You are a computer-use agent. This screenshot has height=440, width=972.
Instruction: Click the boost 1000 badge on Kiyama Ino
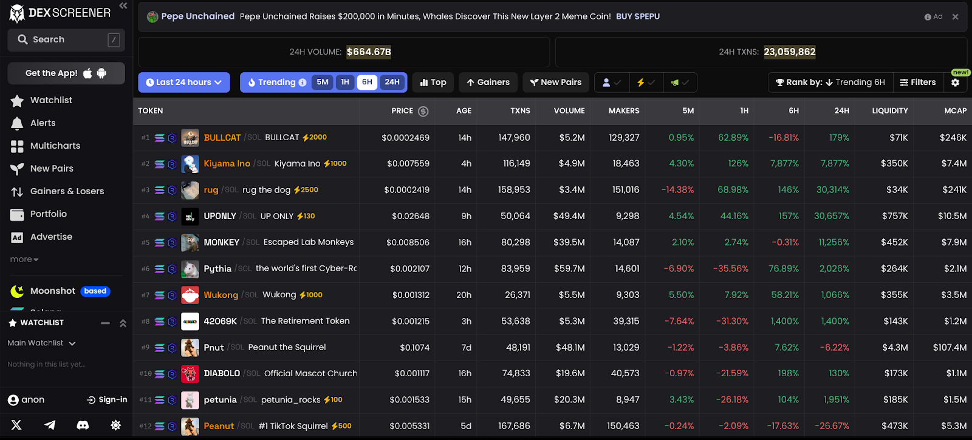coord(335,164)
